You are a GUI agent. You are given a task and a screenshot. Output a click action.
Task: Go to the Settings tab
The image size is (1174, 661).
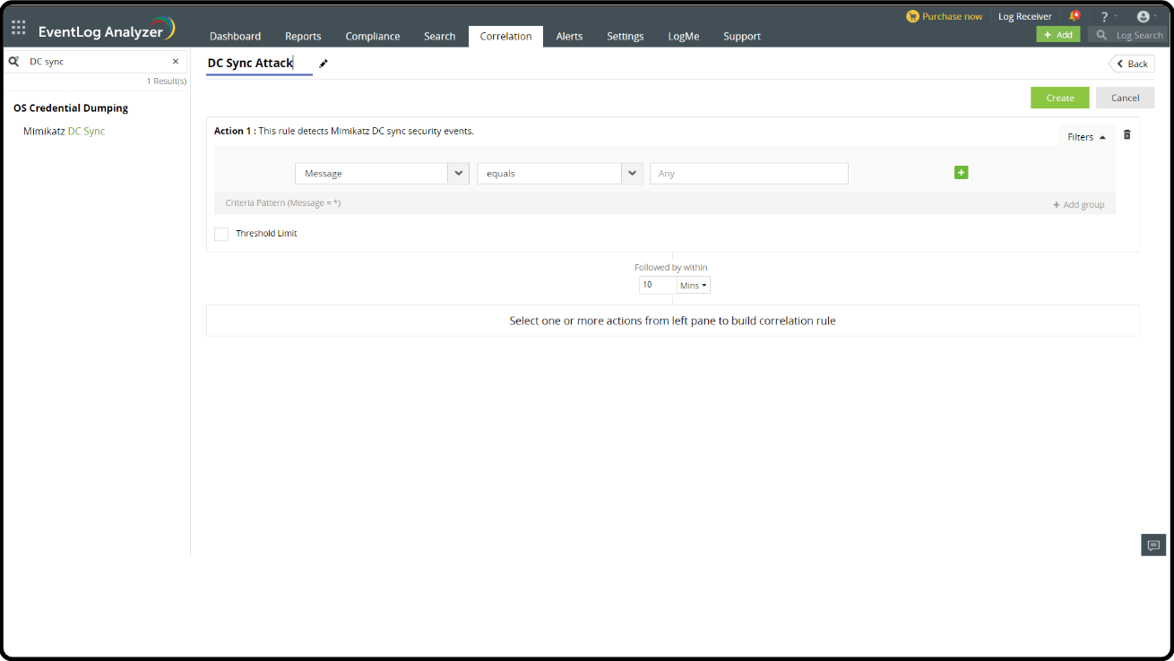[626, 36]
